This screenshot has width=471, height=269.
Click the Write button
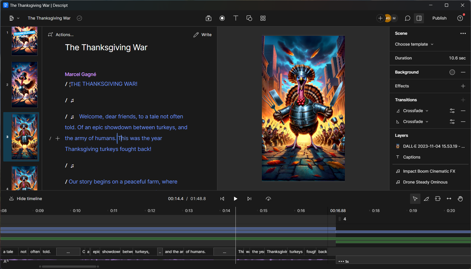tap(203, 35)
